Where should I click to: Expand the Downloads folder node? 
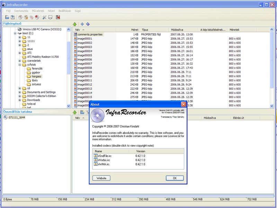tap(20, 100)
